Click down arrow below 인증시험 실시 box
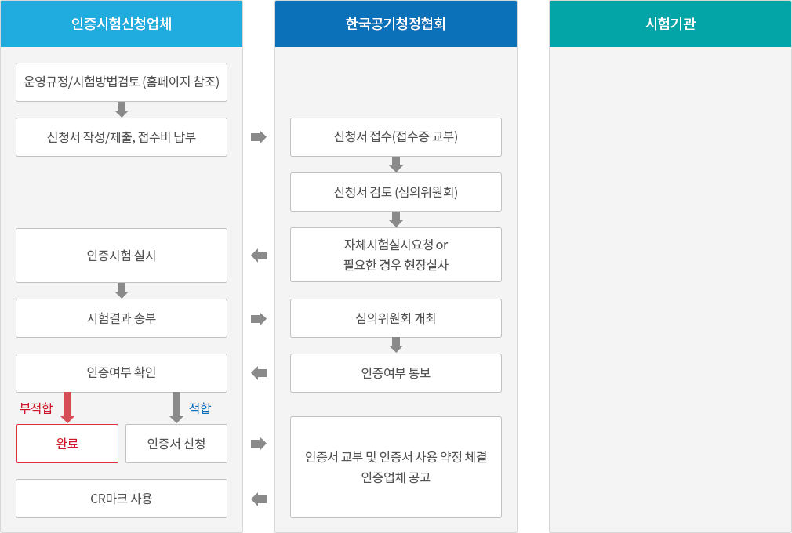 (x=122, y=291)
